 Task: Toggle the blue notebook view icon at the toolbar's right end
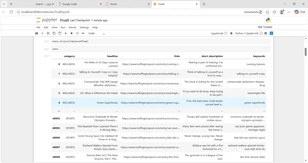click(271, 33)
